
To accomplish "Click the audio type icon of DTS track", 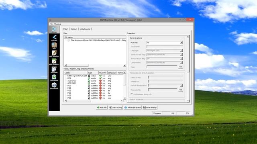I will [x=89, y=78].
